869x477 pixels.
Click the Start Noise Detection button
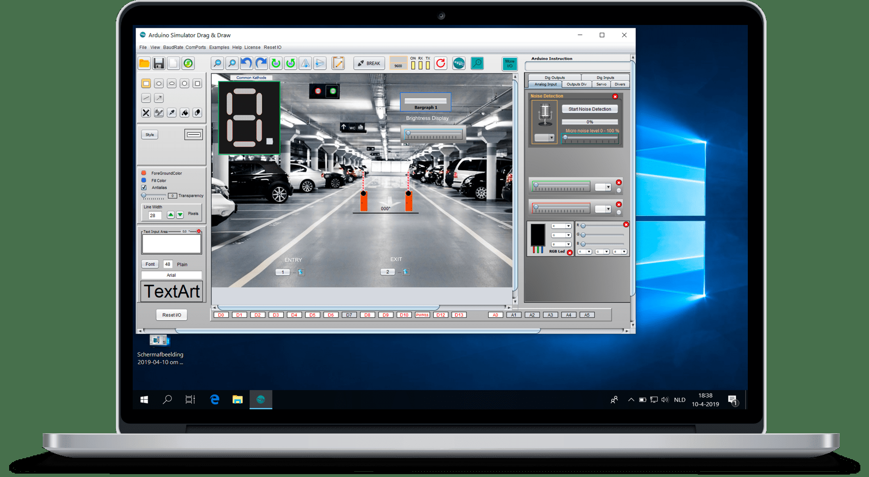[x=590, y=109]
